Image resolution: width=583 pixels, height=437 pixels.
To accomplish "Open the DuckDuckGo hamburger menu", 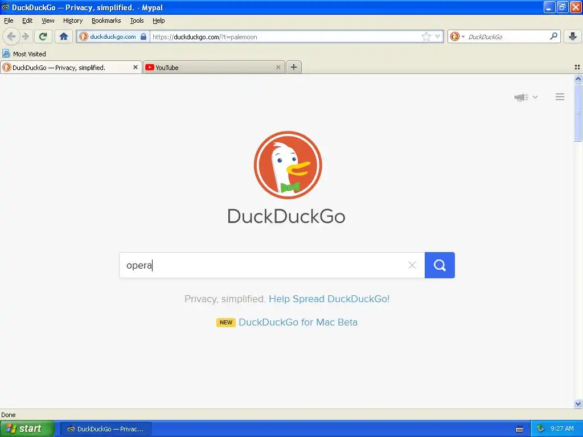I will (560, 97).
